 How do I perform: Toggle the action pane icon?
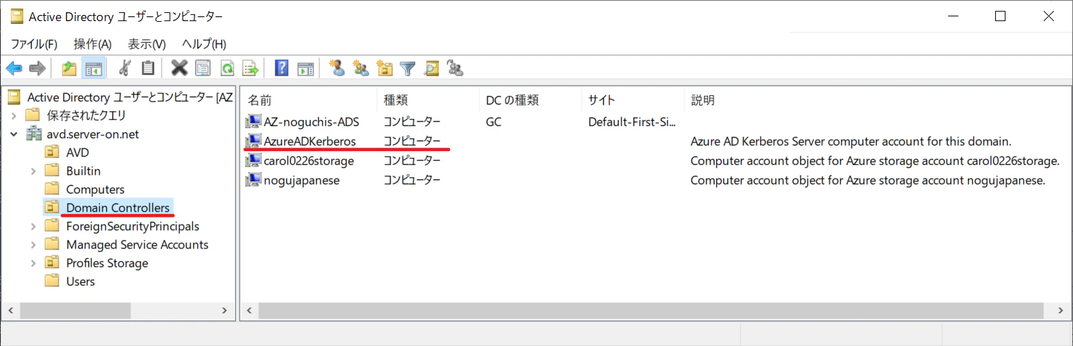[306, 68]
